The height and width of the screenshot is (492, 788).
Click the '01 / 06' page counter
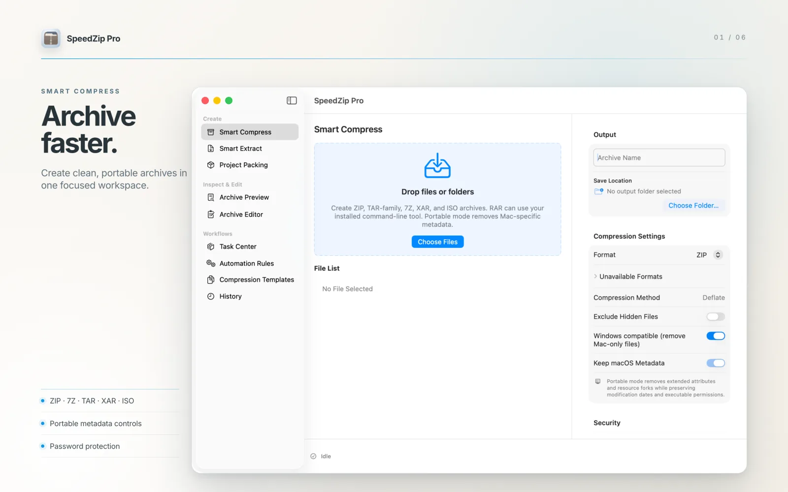point(730,37)
